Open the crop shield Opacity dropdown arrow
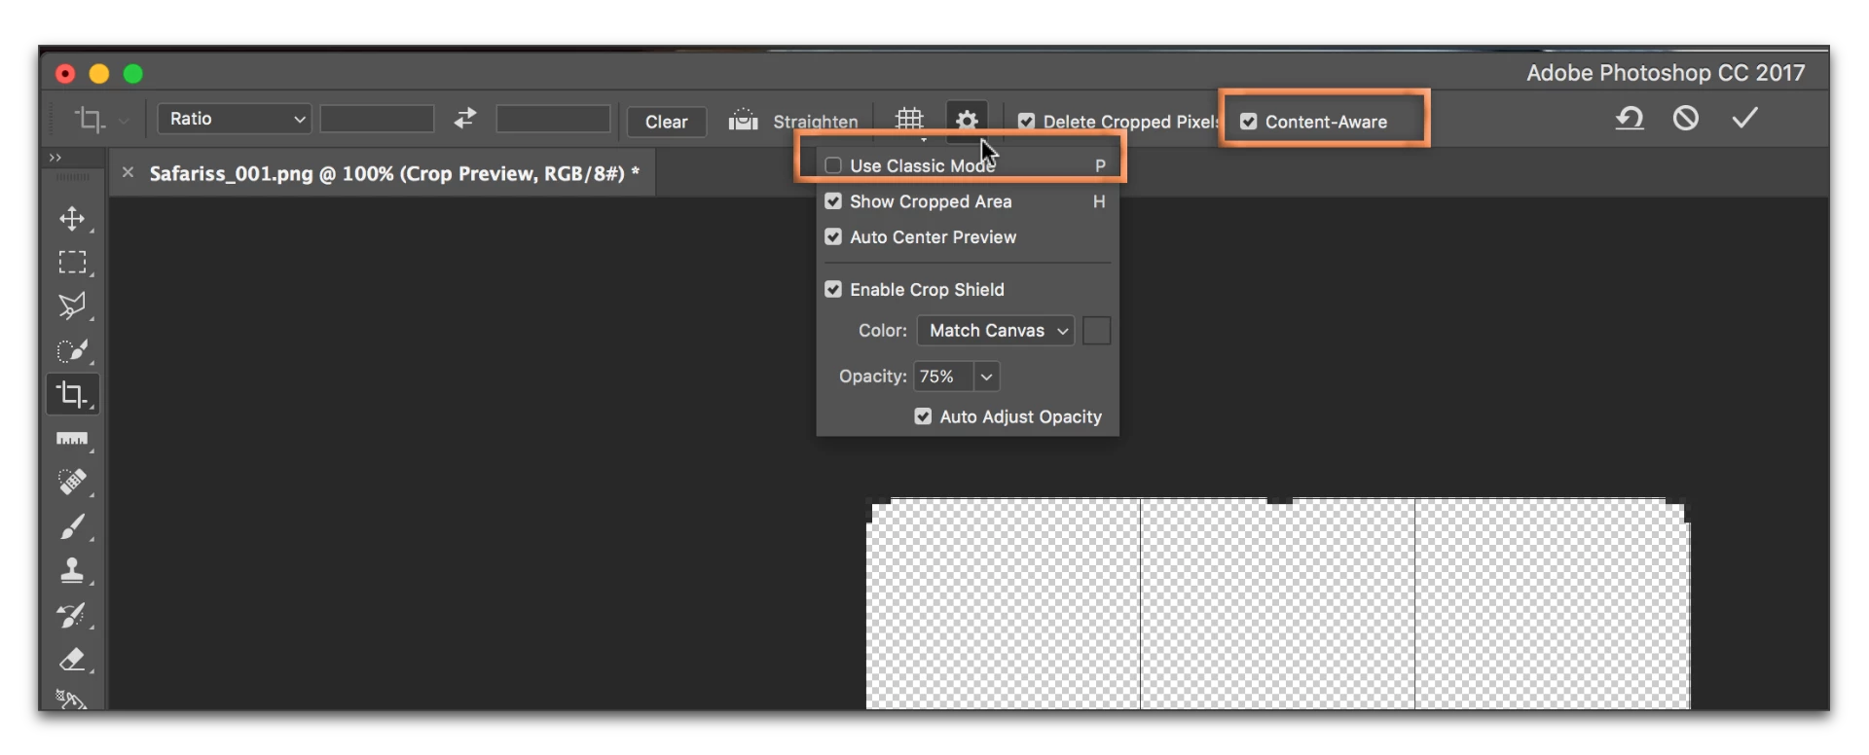The height and width of the screenshot is (755, 1869). click(986, 377)
